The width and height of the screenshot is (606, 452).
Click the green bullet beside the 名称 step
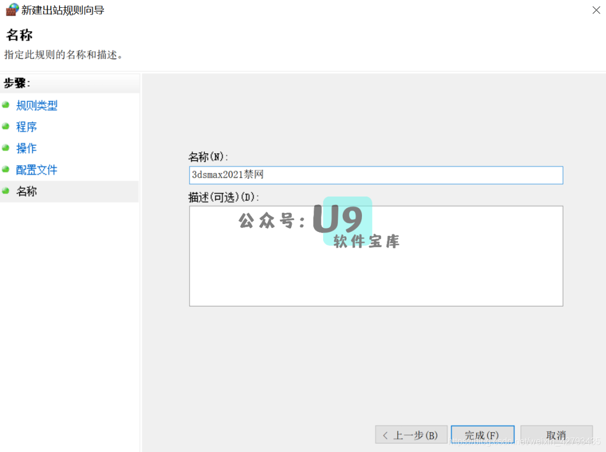pos(6,191)
